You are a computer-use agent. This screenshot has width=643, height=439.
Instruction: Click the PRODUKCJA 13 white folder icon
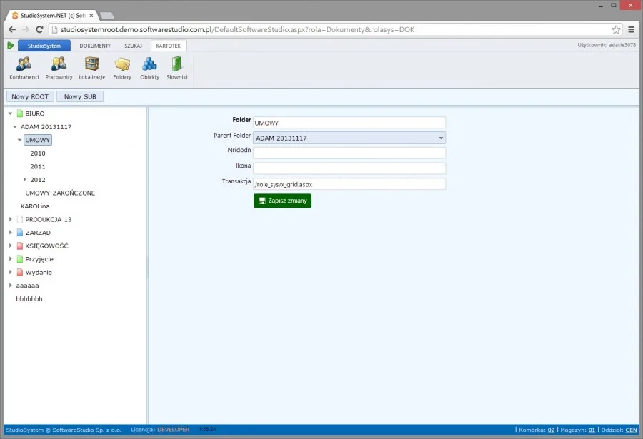tap(20, 219)
